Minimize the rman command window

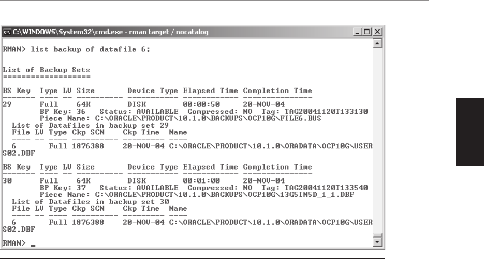click(358, 32)
